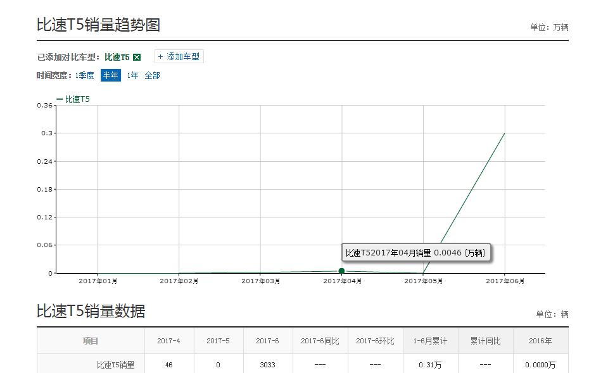The image size is (589, 373).
Task: Click the green data point at 2017年04月
Action: tap(342, 270)
